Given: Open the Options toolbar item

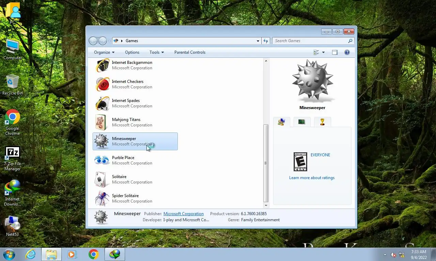Looking at the screenshot, I should [132, 52].
